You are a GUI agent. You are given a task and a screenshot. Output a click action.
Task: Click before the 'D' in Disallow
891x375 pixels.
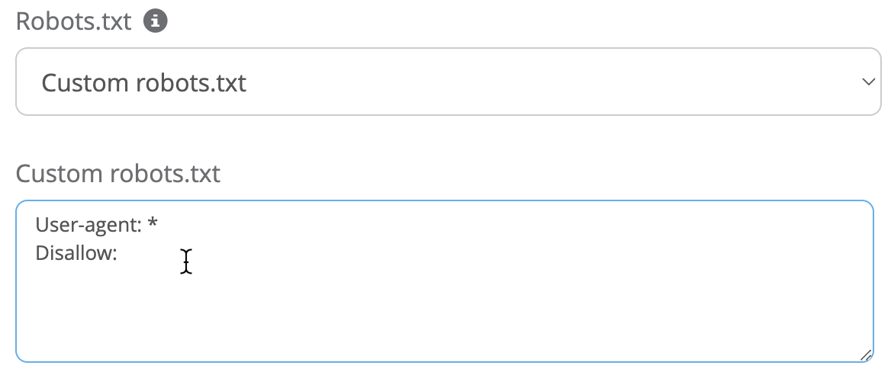click(x=36, y=254)
